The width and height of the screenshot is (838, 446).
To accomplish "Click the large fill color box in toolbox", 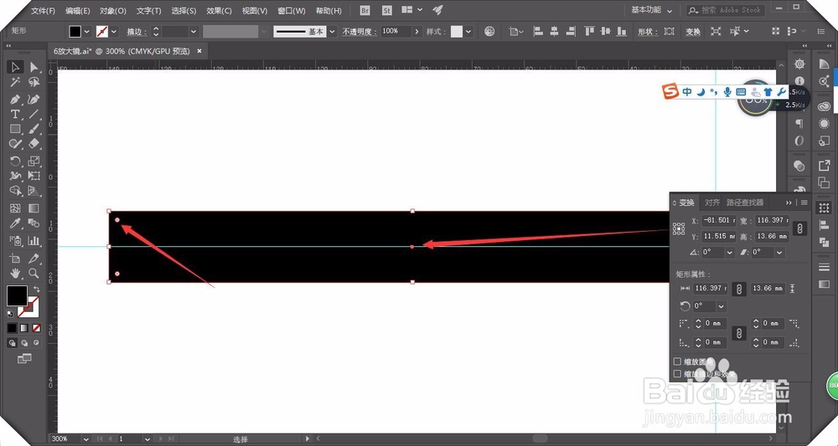I will (17, 295).
